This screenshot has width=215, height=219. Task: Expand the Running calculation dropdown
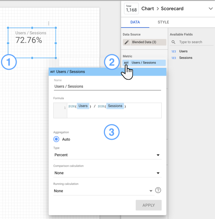(104, 191)
